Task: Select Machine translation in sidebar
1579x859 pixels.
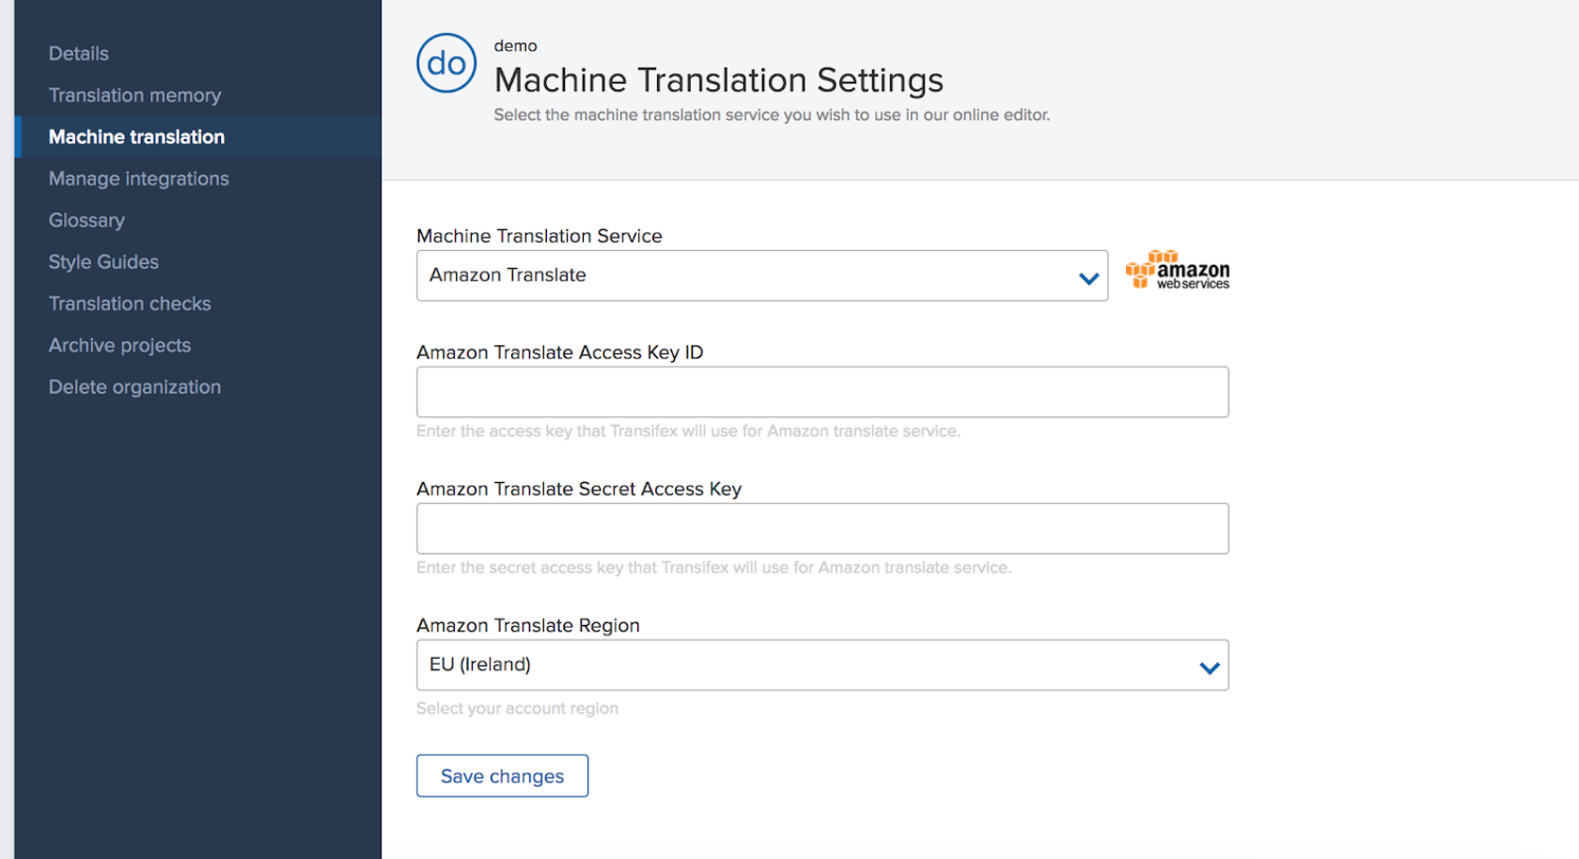Action: click(136, 137)
